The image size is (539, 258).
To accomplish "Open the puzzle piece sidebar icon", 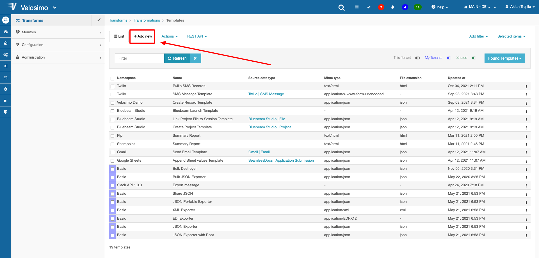I will point(6,101).
